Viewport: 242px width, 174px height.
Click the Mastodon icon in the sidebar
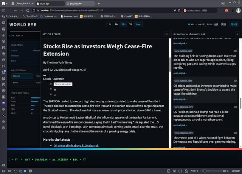[x=3, y=102]
